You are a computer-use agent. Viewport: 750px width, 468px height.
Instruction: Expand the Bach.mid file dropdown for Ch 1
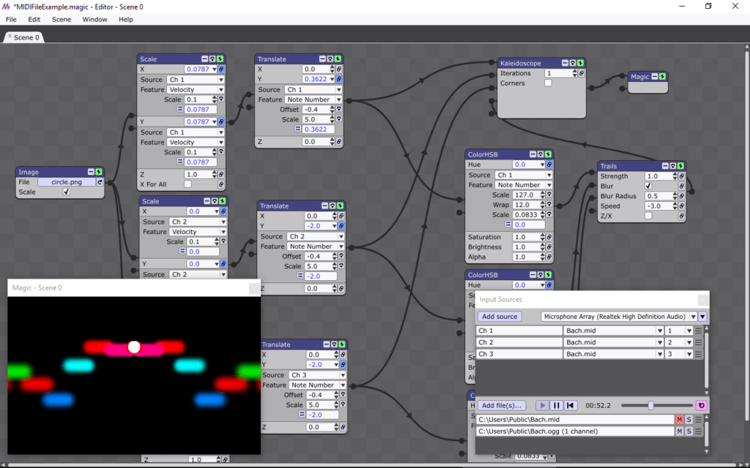(658, 331)
